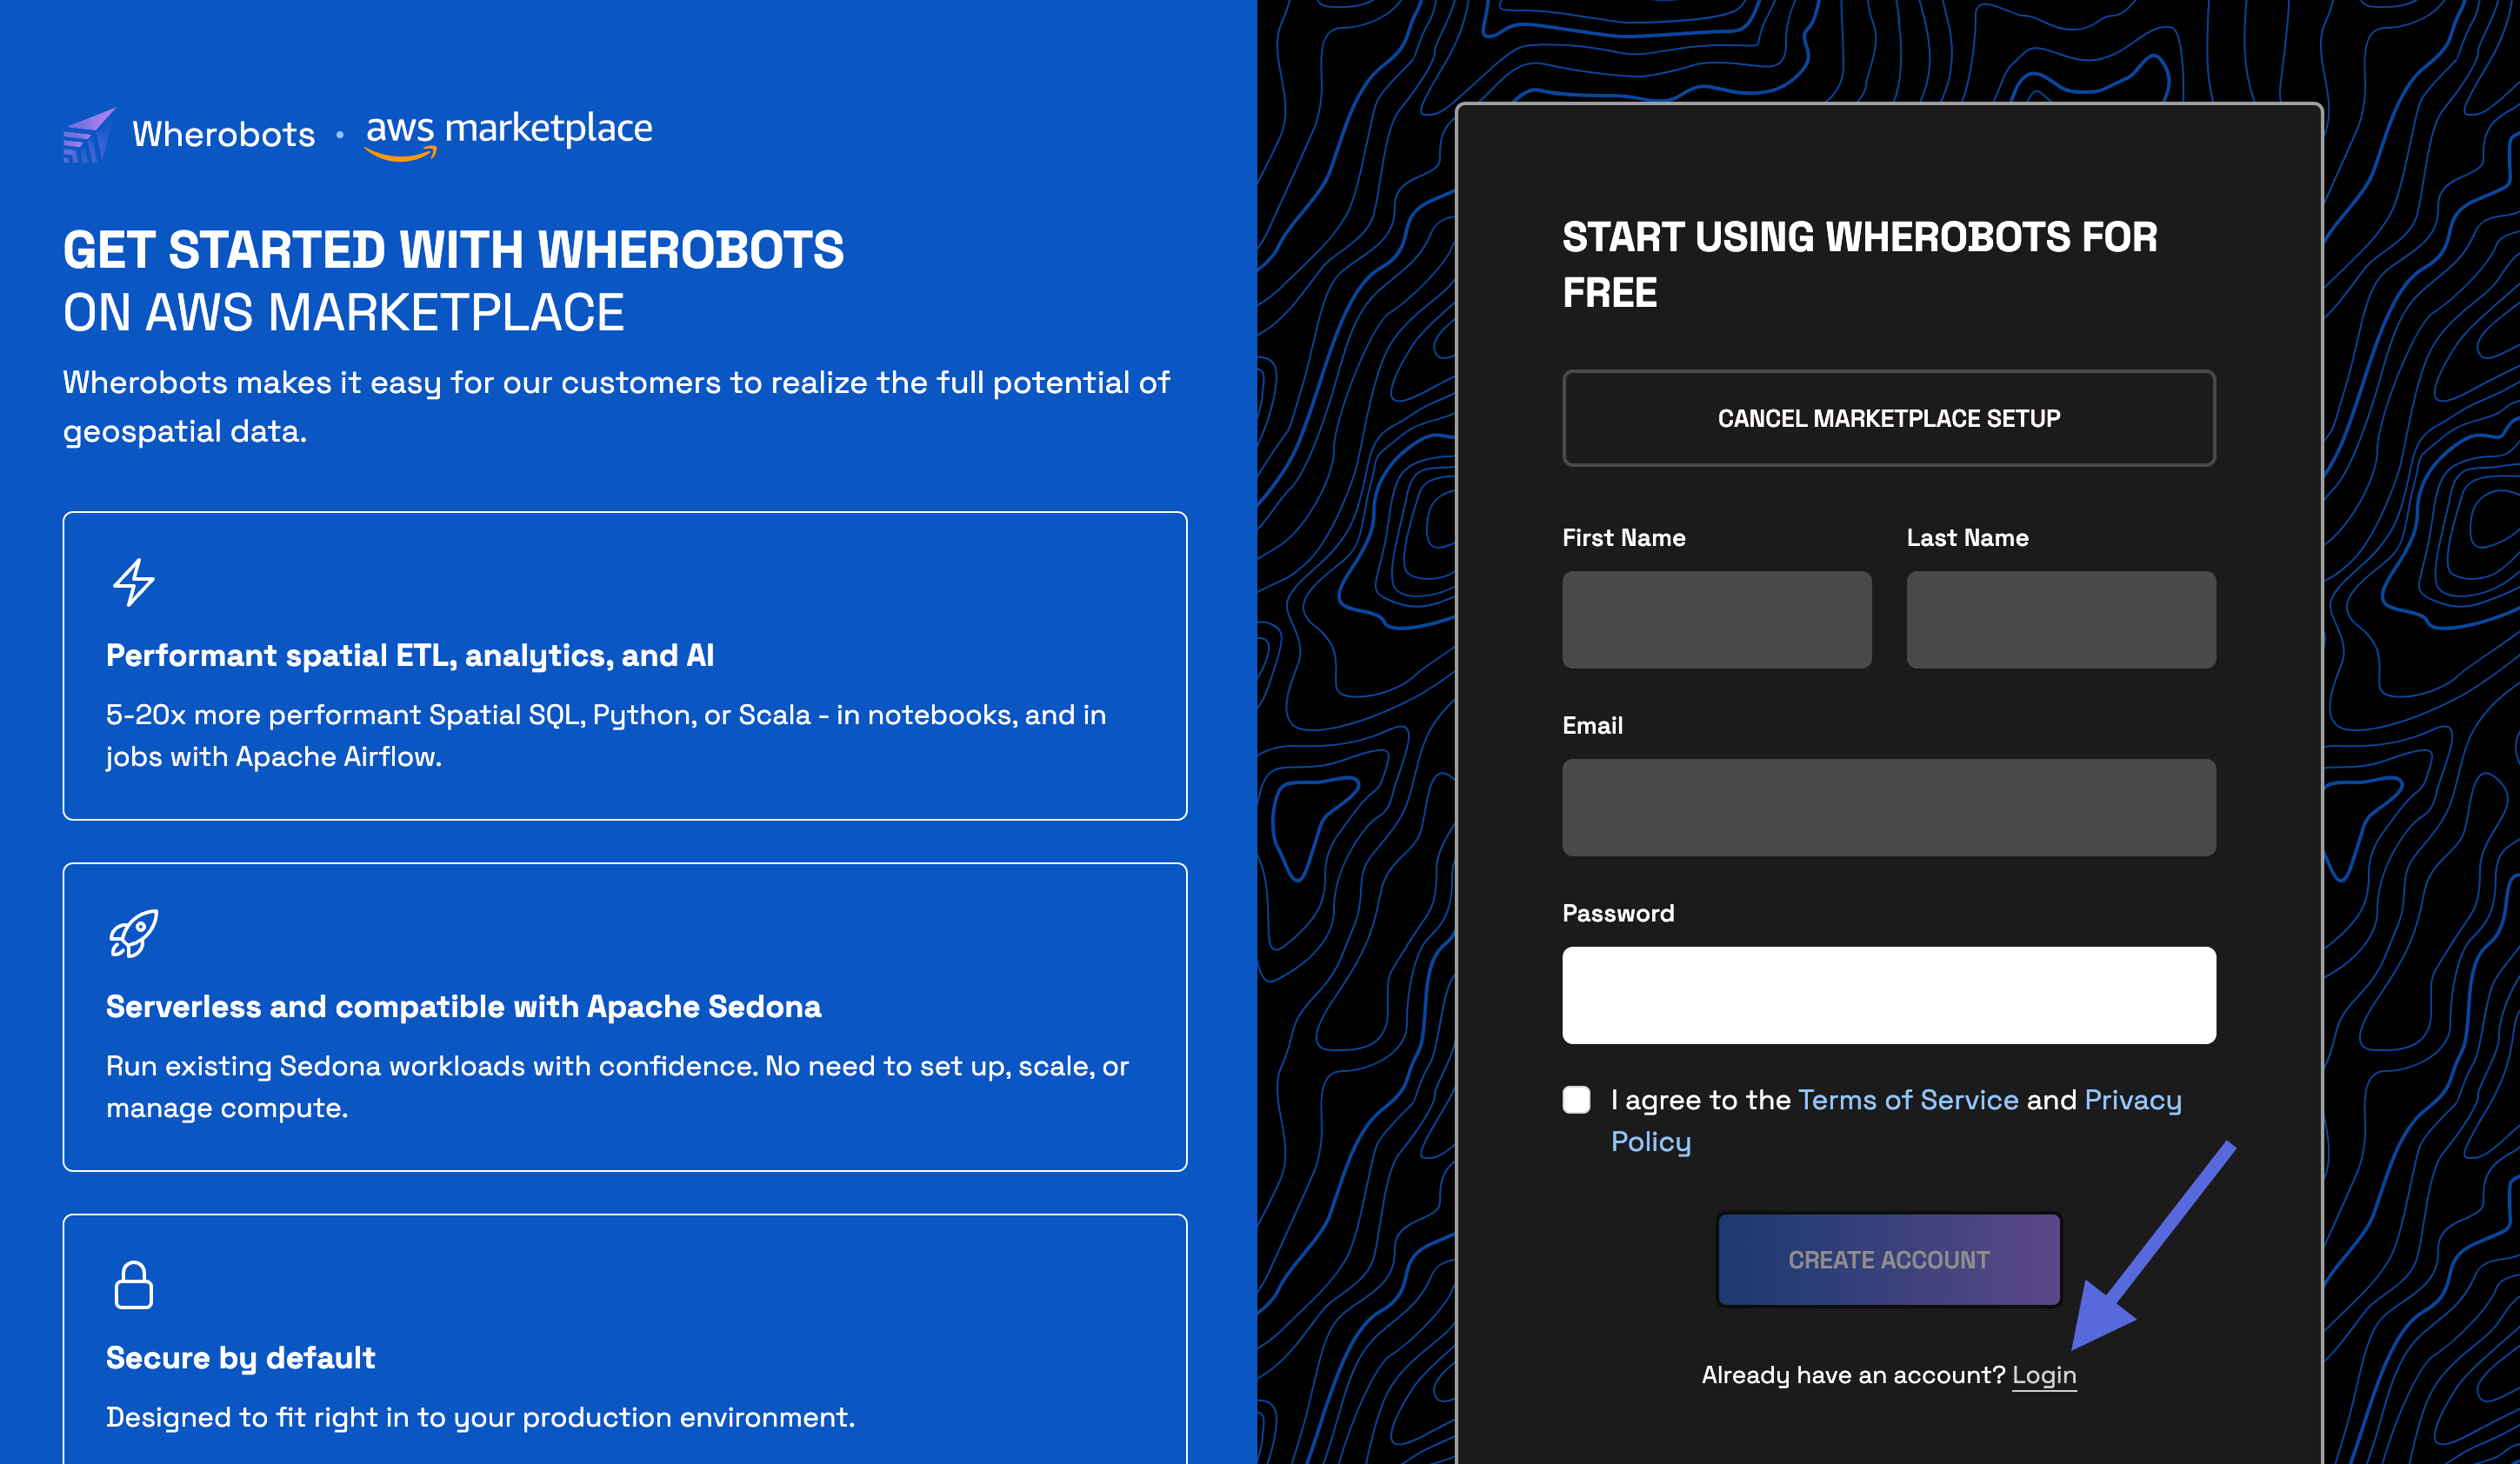The image size is (2520, 1464).
Task: Click the padlock security icon
Action: (133, 1284)
